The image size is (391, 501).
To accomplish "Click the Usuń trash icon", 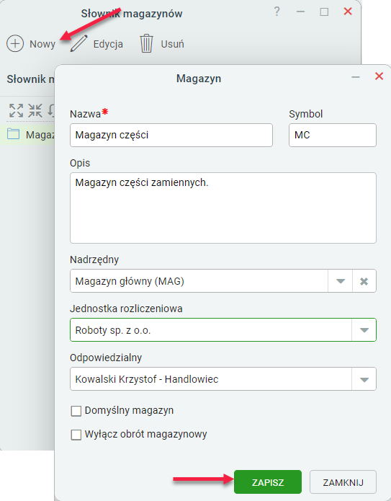I will click(x=146, y=43).
